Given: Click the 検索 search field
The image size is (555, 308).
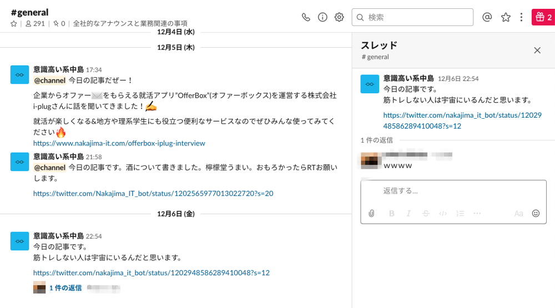Looking at the screenshot, I should (412, 17).
